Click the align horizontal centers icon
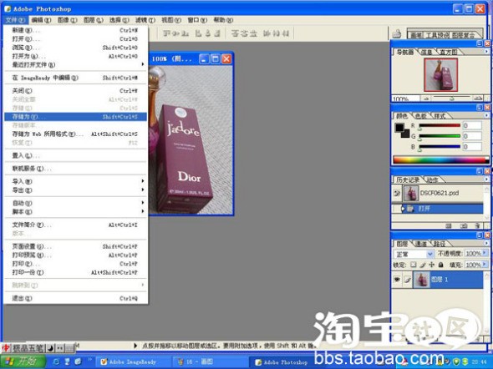The width and height of the screenshot is (493, 369). [x=208, y=33]
